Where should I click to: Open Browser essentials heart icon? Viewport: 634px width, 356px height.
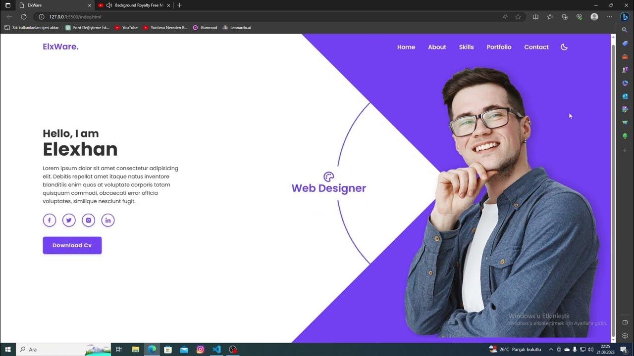click(579, 17)
